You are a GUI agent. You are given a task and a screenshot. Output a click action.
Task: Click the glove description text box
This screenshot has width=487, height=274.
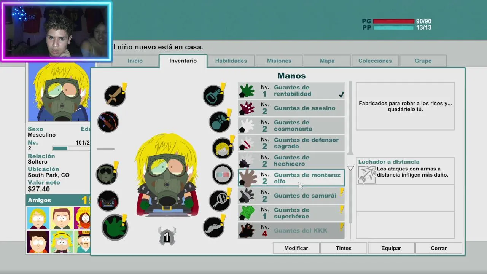coord(405,106)
